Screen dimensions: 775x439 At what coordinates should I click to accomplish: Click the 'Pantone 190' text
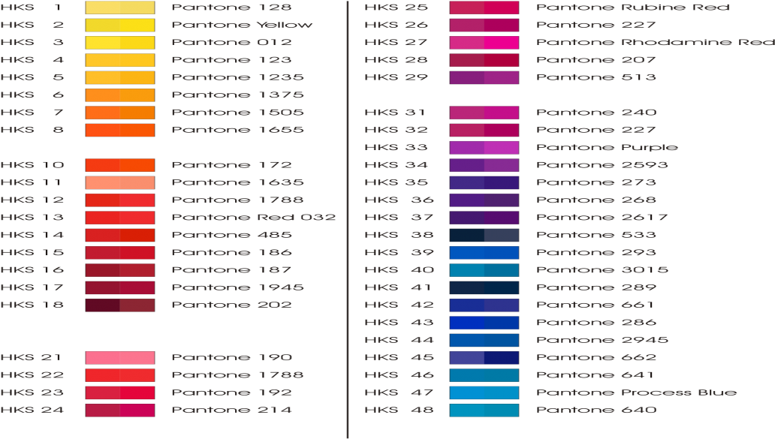(x=232, y=357)
